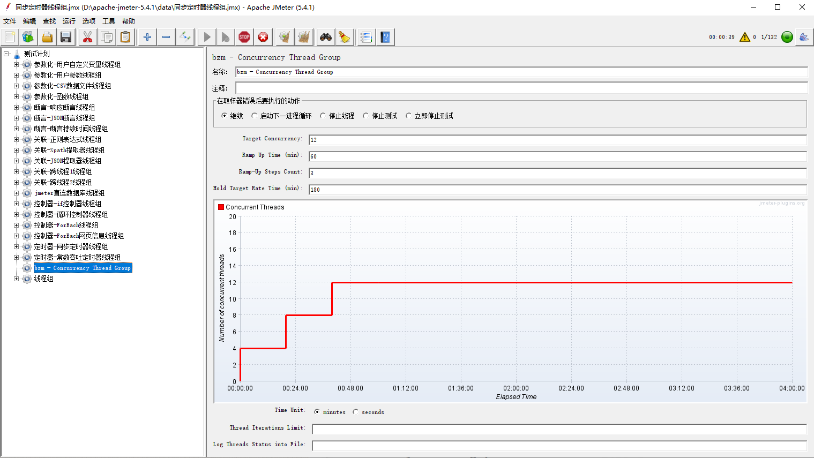Image resolution: width=814 pixels, height=458 pixels.
Task: Select 定时器-常数吞吐定时器线程组 tree item
Action: [77, 257]
